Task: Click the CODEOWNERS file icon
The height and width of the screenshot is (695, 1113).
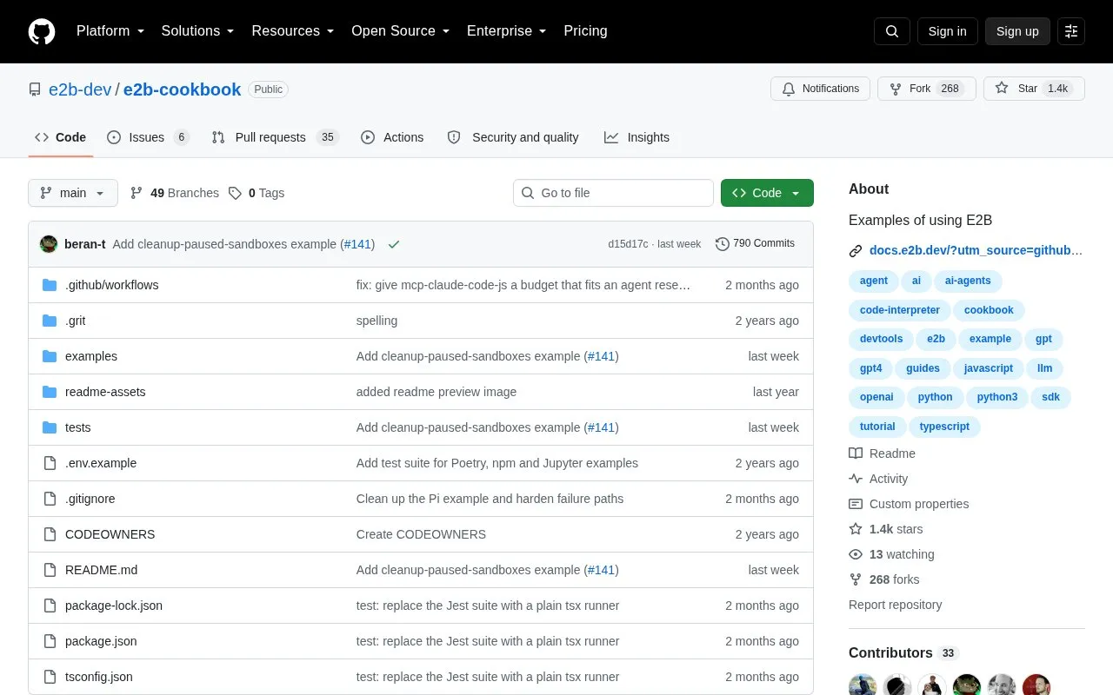Action: (50, 534)
